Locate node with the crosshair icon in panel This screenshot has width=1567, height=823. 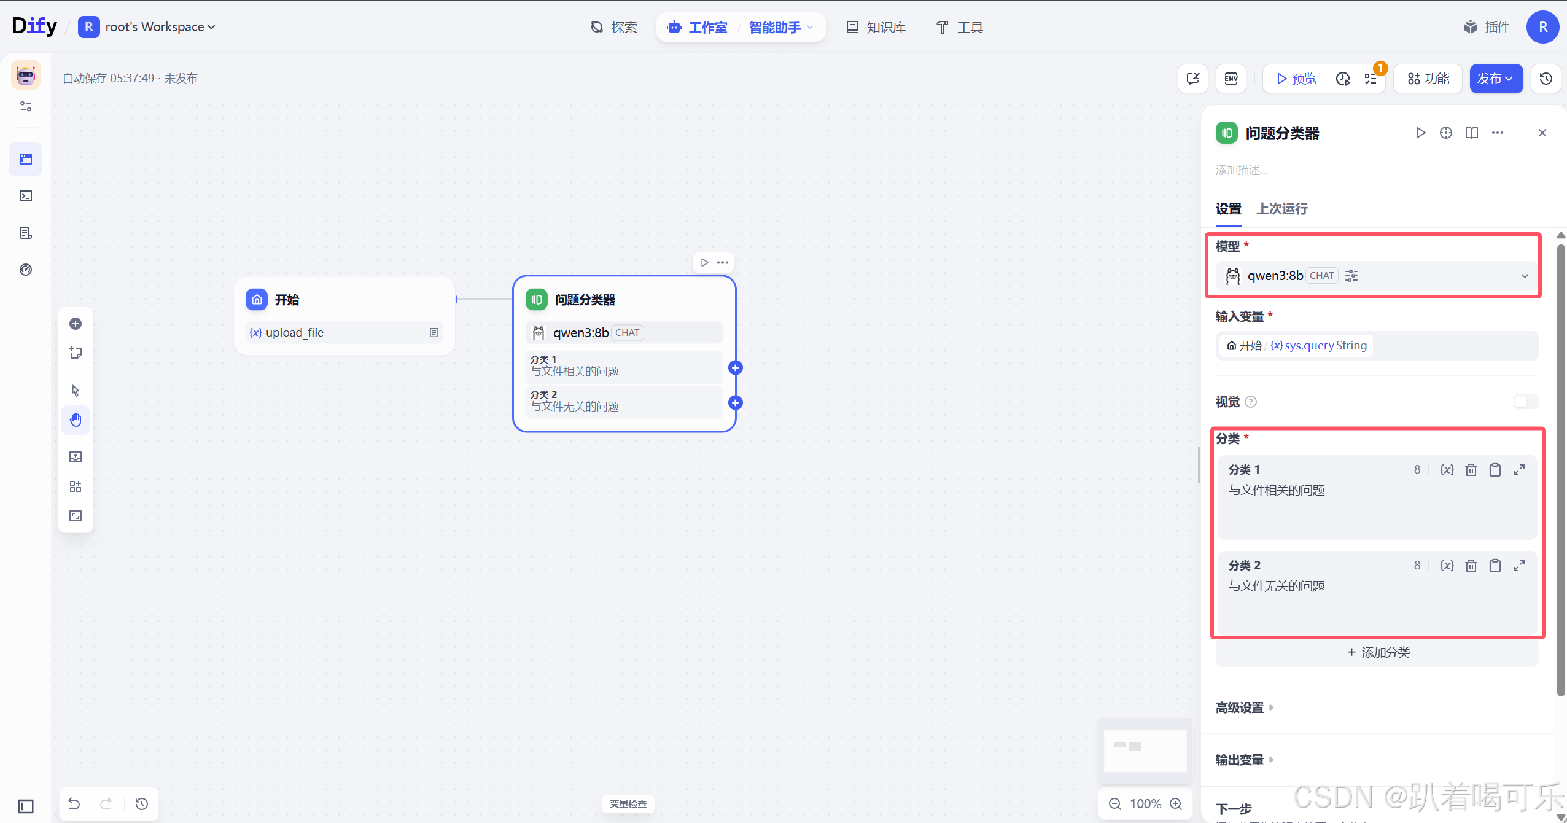[x=1446, y=133]
